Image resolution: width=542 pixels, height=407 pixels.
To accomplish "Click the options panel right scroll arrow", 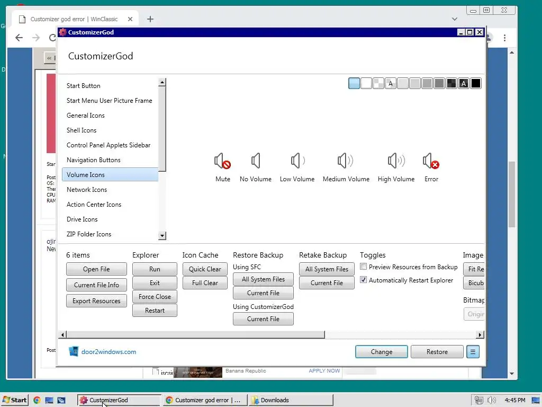I will pyautogui.click(x=480, y=335).
